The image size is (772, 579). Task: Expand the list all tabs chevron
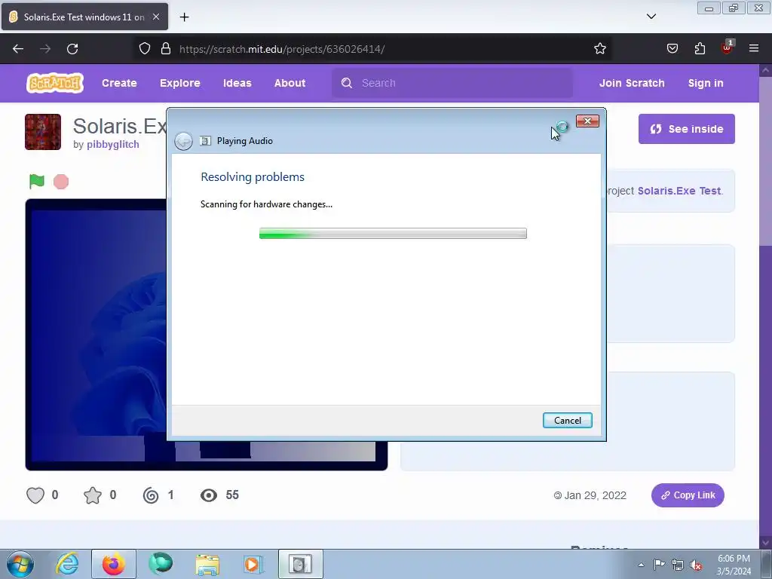[651, 17]
